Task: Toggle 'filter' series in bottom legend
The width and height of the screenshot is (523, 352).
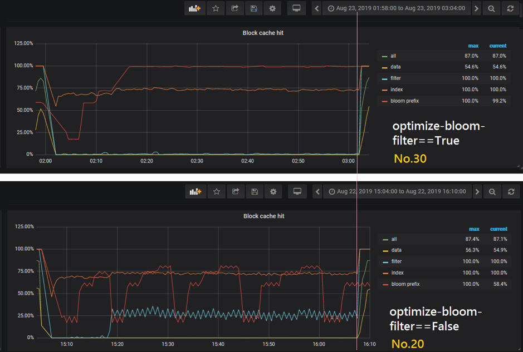Action: tap(396, 261)
